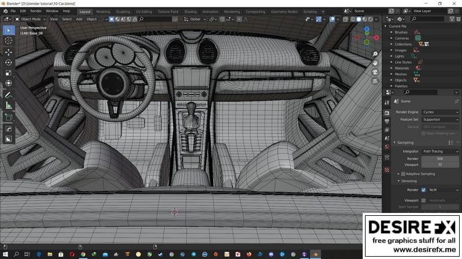
Task: Open the Object Mode dropdown
Action: (31, 19)
